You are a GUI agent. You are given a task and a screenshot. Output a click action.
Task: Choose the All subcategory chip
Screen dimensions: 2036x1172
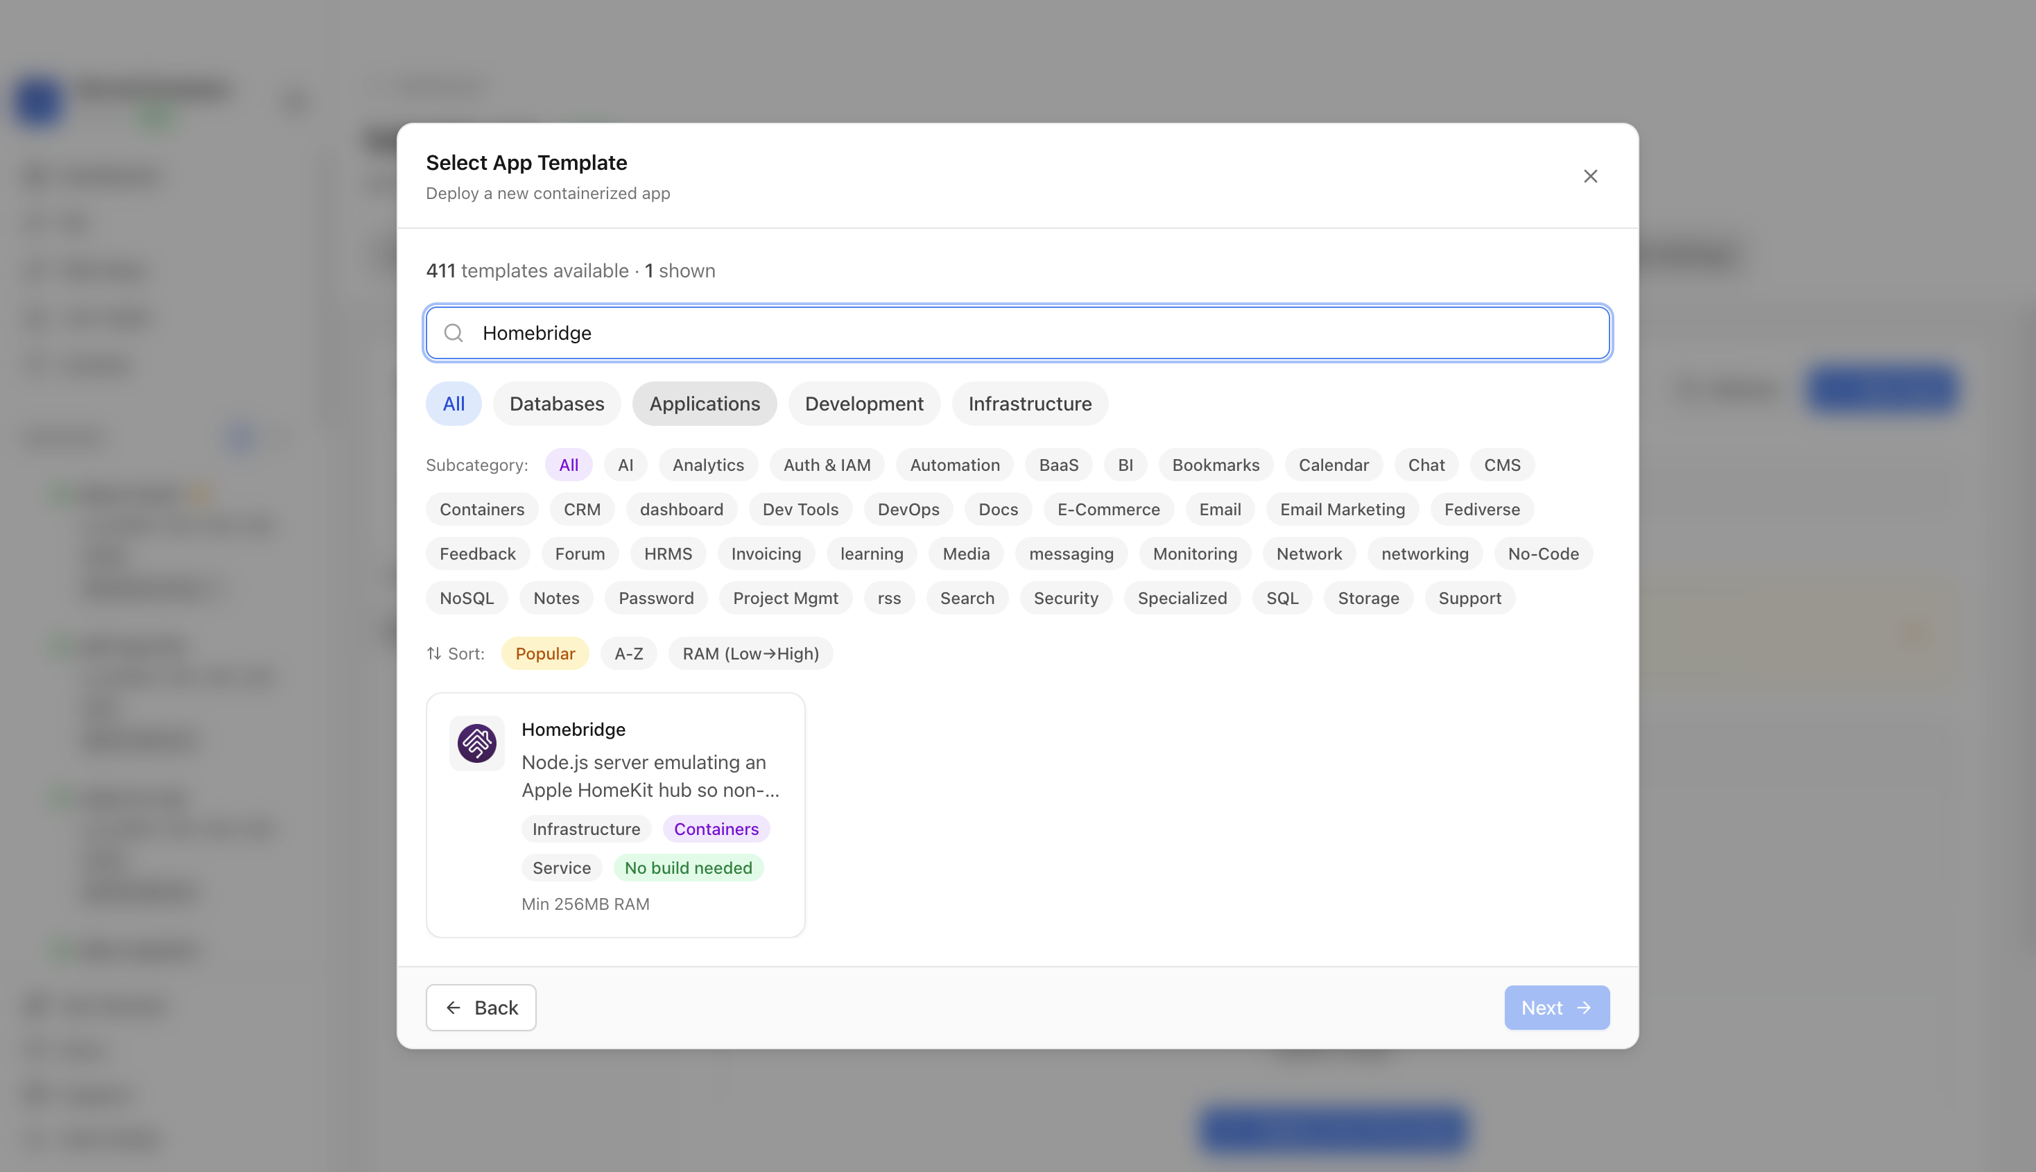point(568,465)
